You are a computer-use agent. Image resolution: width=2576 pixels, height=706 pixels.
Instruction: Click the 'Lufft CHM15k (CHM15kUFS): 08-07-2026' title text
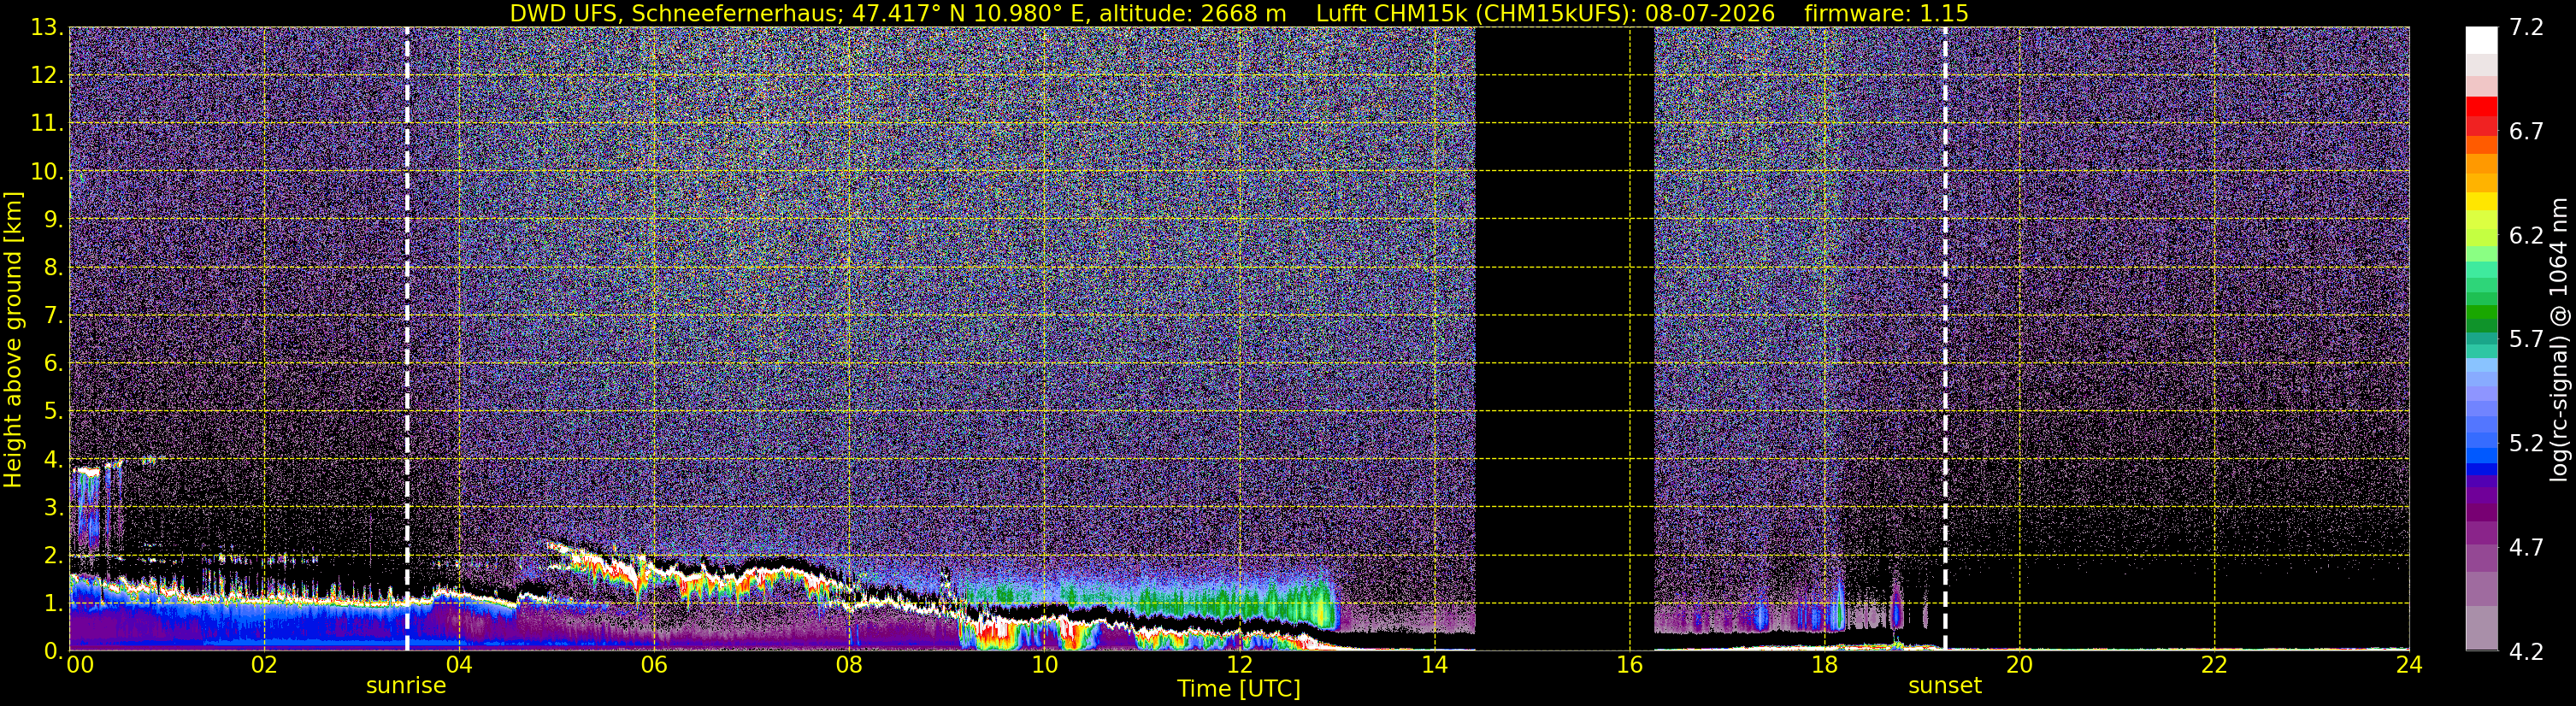[1545, 14]
